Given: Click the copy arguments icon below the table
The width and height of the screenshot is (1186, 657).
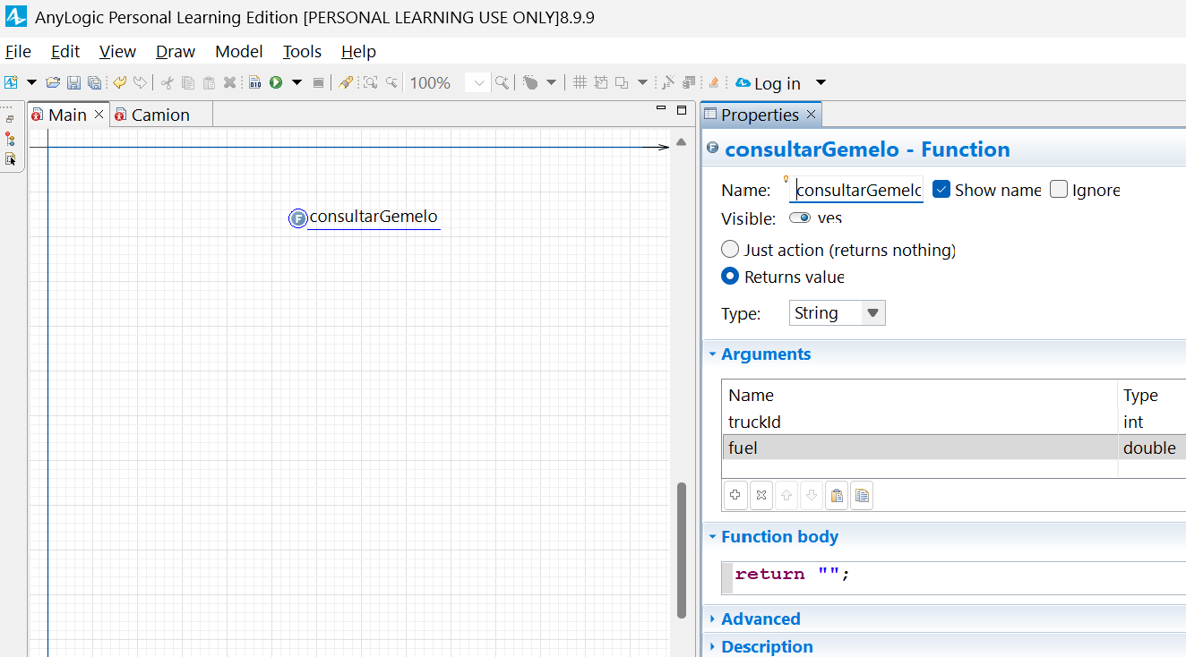Looking at the screenshot, I should click(x=862, y=495).
